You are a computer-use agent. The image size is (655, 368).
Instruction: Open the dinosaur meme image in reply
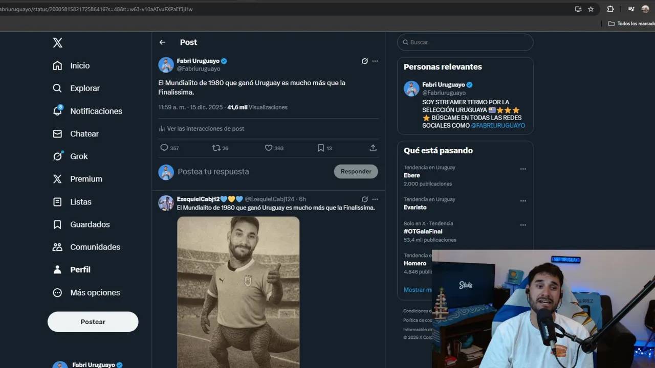(238, 291)
